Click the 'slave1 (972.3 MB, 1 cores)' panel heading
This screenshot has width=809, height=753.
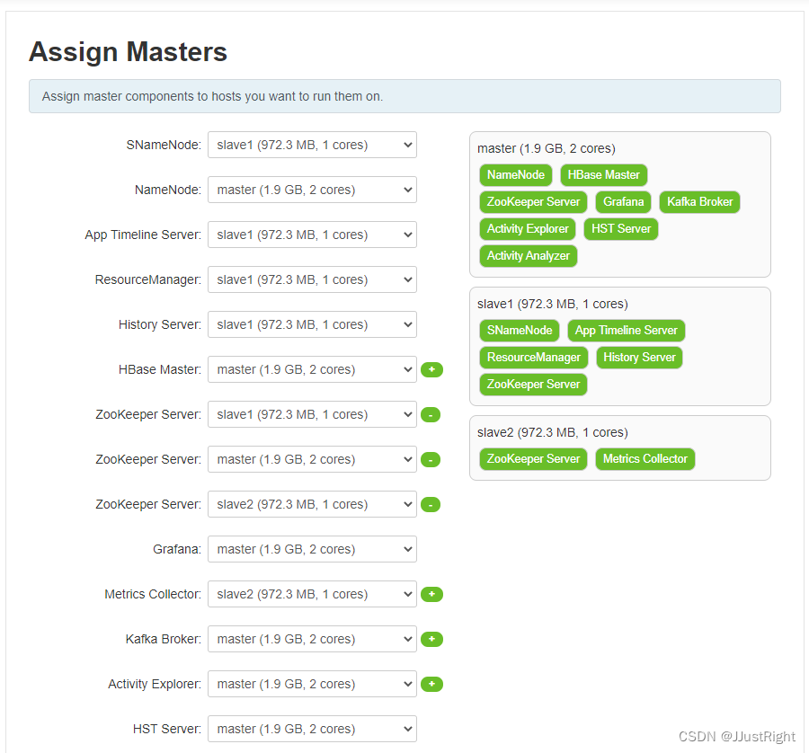553,304
